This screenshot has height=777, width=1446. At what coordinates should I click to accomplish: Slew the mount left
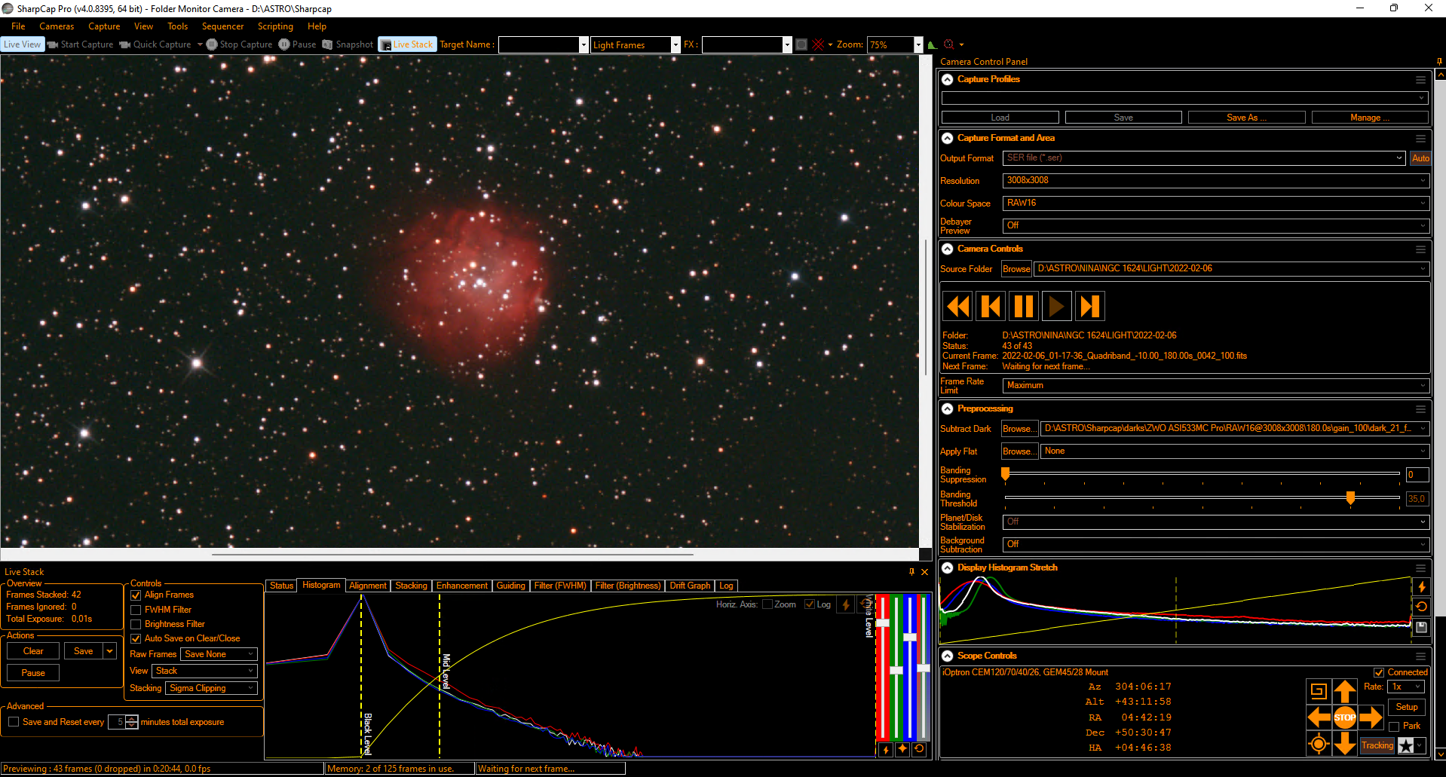[x=1319, y=717]
